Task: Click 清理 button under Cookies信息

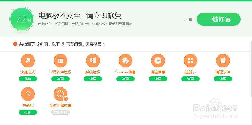Action: (x=125, y=79)
